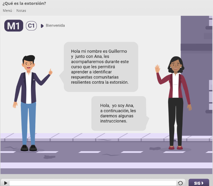The width and height of the screenshot is (213, 186).
Task: Click the chevron arrow on SIG button
Action: point(203,183)
